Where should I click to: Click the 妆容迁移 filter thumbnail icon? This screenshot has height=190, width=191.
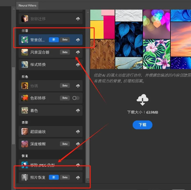pyautogui.click(x=25, y=19)
